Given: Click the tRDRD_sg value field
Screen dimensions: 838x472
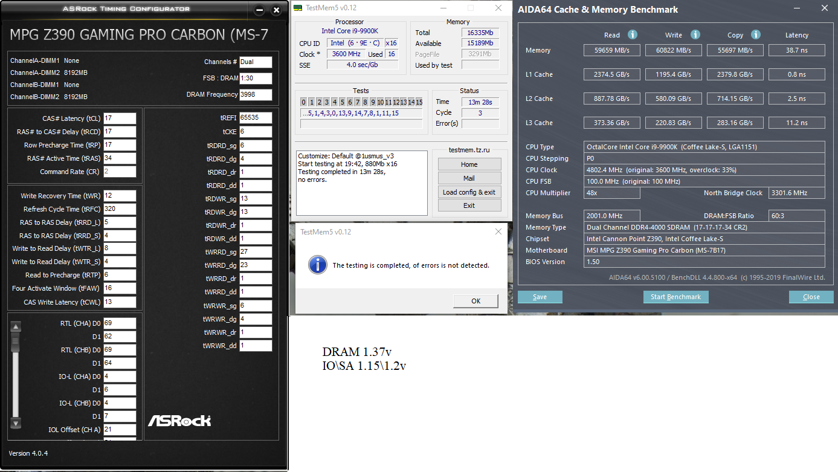Looking at the screenshot, I should click(x=256, y=146).
